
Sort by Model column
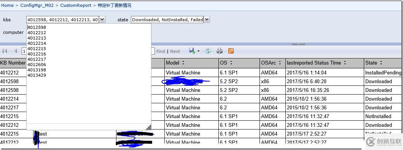point(183,63)
